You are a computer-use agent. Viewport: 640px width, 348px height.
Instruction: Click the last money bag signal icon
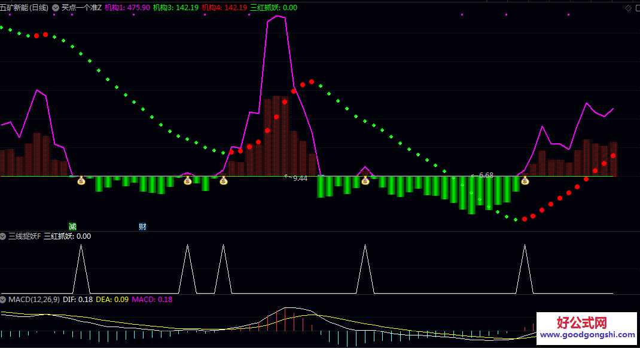click(x=525, y=180)
